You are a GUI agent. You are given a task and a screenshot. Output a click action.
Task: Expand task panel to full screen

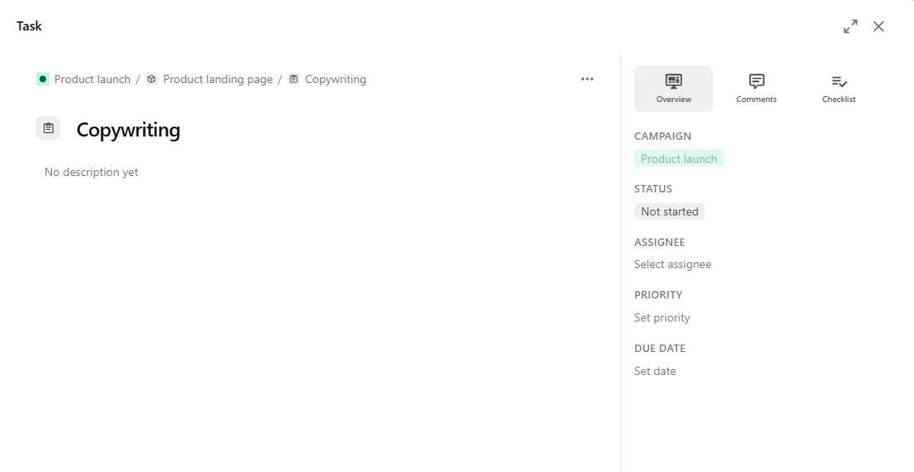pyautogui.click(x=851, y=26)
